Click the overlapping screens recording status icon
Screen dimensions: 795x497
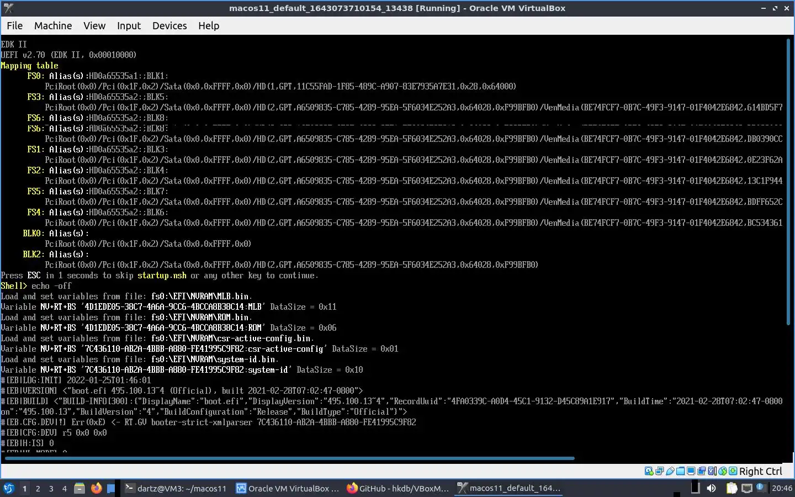tap(702, 471)
